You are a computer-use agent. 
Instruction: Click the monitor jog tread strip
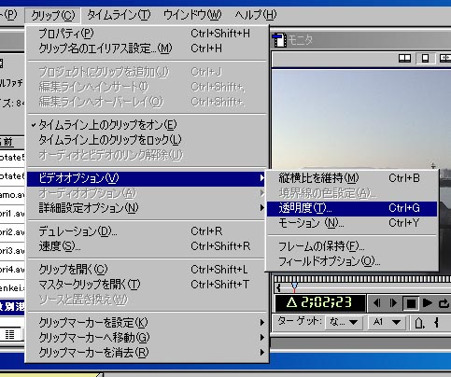pyautogui.click(x=362, y=279)
